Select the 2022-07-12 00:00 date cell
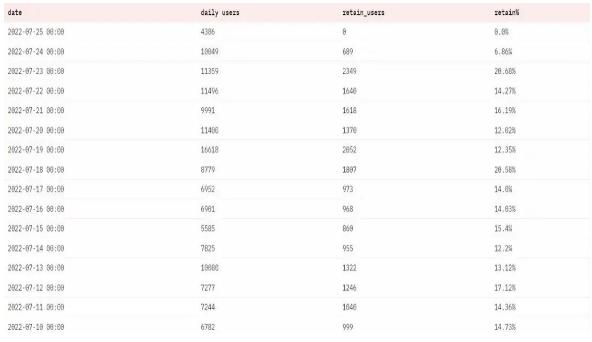Image resolution: width=592 pixels, height=342 pixels. click(36, 287)
